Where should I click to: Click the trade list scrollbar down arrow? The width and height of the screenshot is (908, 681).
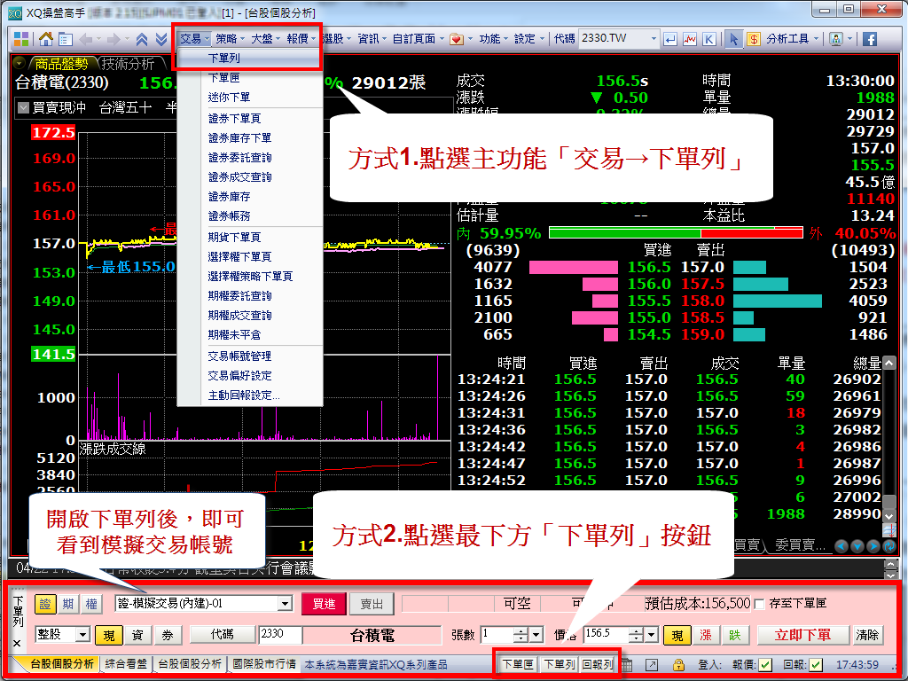888,515
